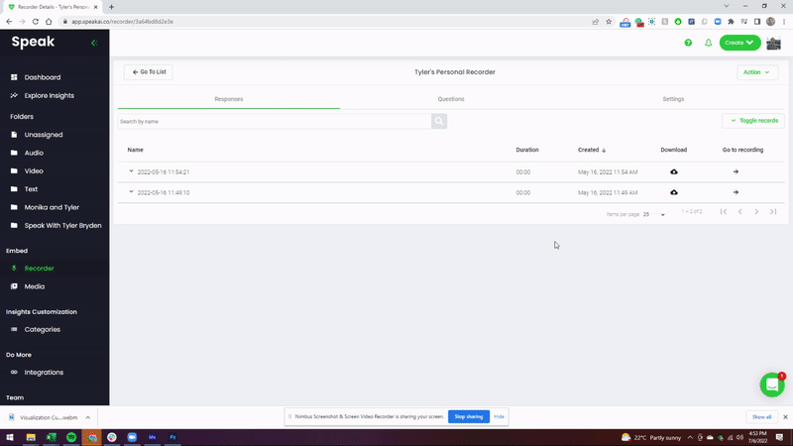
Task: Sort by the Duration column header
Action: coord(527,150)
